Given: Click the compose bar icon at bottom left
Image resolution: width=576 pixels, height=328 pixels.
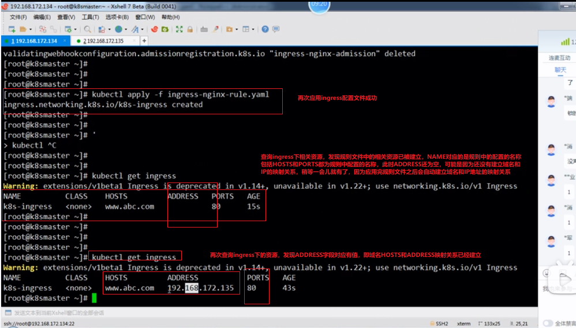Looking at the screenshot, I should [8, 312].
